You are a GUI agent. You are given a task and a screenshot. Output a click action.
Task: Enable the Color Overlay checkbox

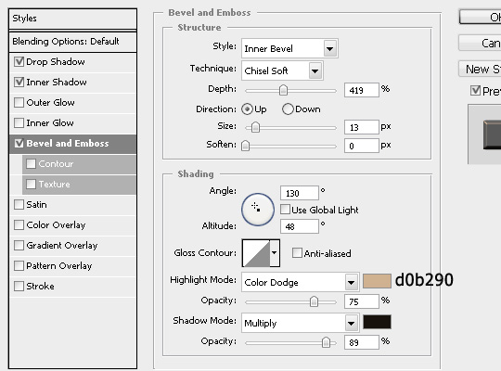(x=19, y=225)
